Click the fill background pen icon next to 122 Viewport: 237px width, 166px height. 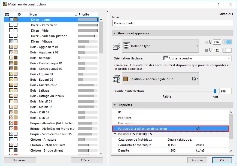(x=208, y=50)
